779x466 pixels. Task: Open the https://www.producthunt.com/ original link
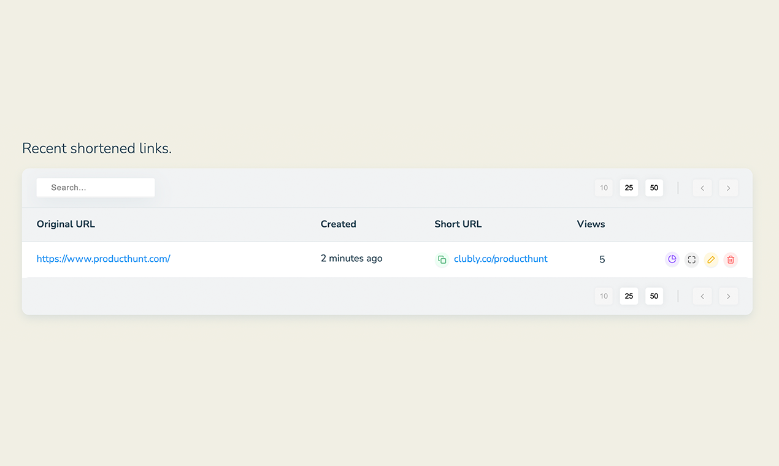point(103,259)
